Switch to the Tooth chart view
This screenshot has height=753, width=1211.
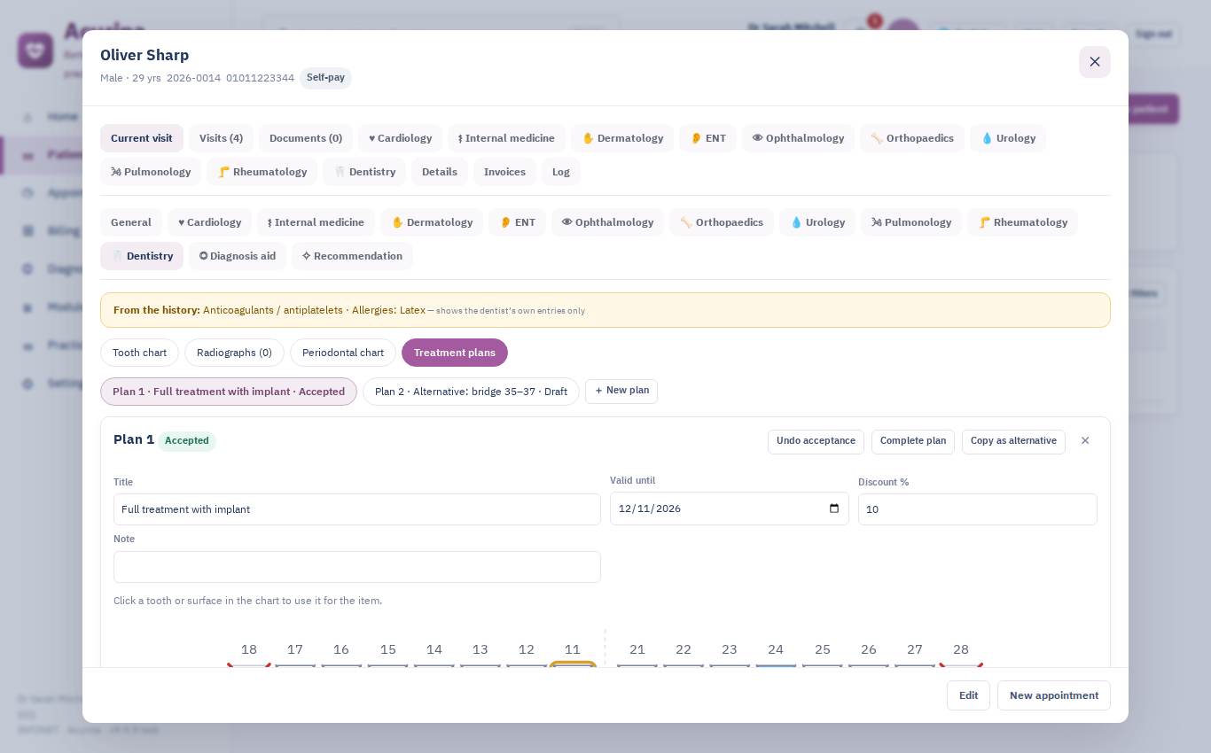pyautogui.click(x=139, y=353)
